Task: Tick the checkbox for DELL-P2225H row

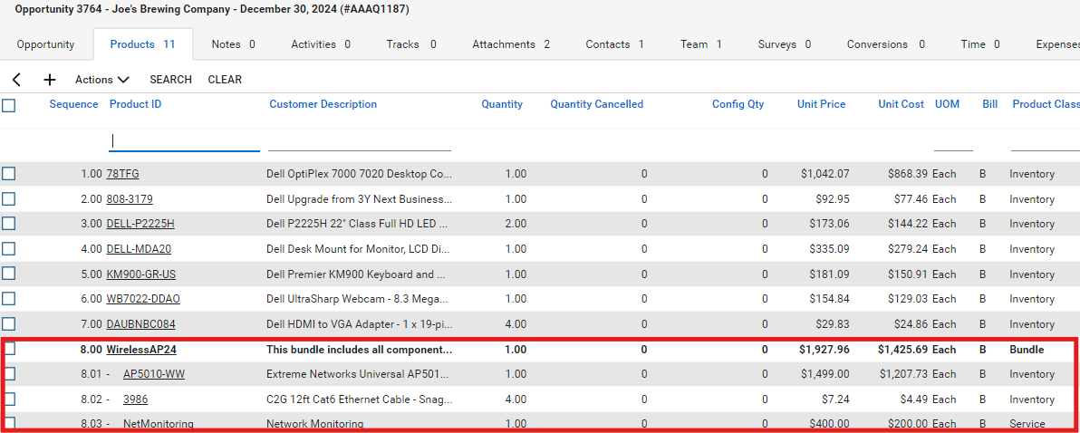Action: tap(9, 224)
